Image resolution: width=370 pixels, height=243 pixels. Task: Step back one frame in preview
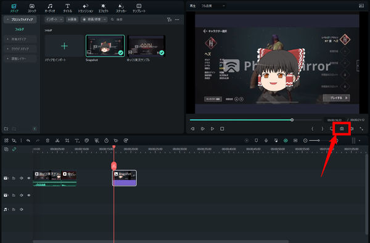click(193, 128)
